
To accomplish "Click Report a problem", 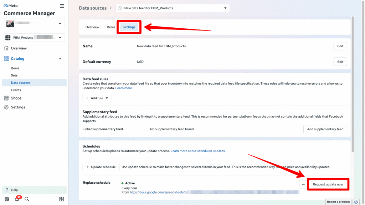I will click(x=338, y=202).
